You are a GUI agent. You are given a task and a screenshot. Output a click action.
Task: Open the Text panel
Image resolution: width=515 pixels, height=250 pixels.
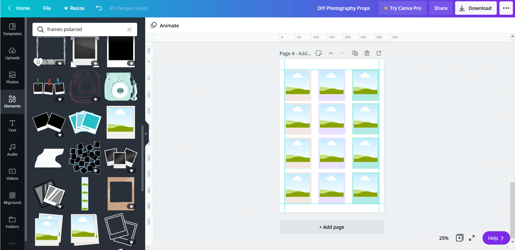(x=12, y=125)
